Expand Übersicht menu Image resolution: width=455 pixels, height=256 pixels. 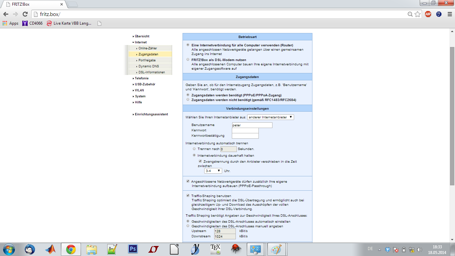pos(142,36)
